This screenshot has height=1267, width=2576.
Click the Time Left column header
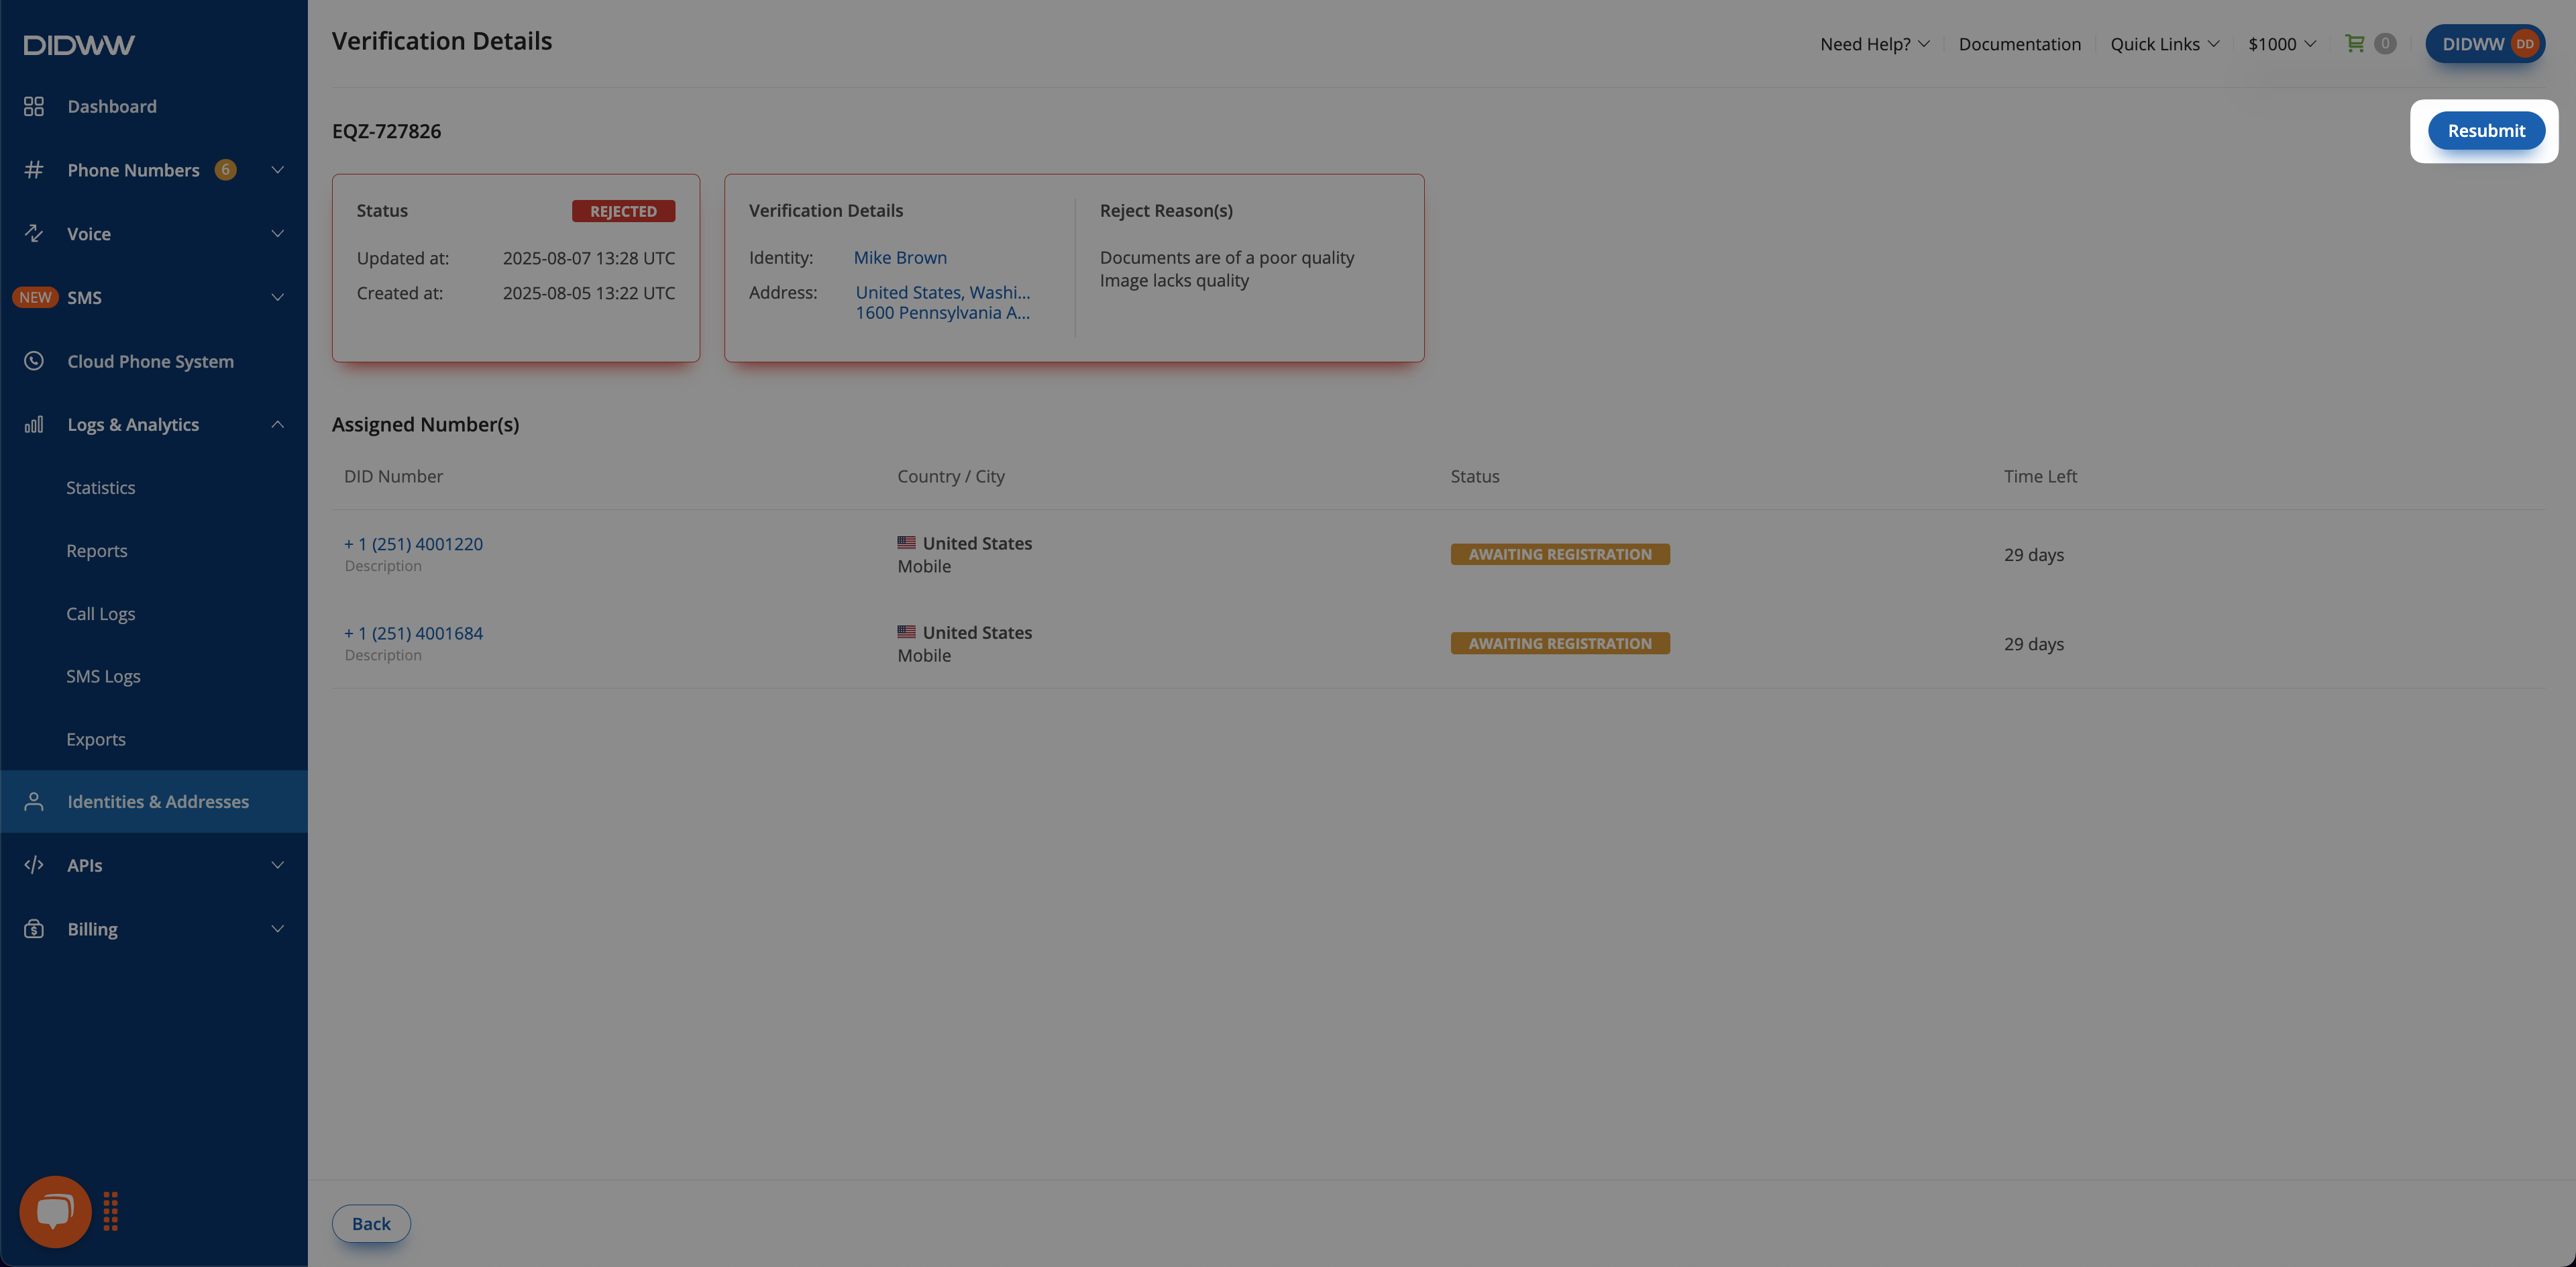(2040, 476)
